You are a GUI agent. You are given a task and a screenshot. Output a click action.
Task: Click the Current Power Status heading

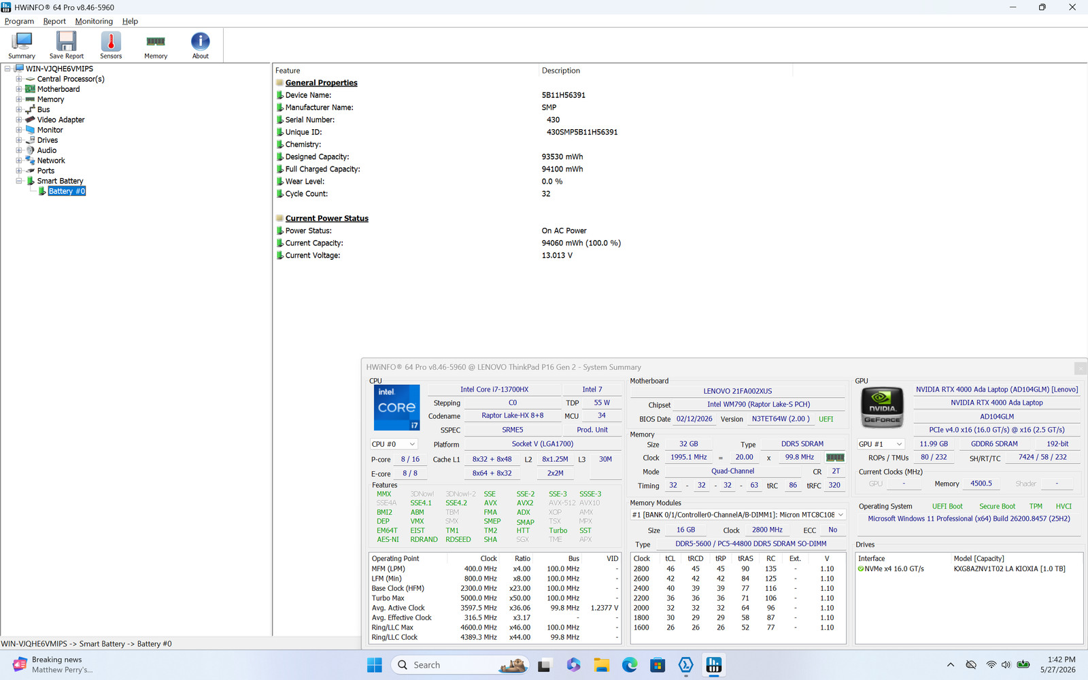tap(327, 218)
